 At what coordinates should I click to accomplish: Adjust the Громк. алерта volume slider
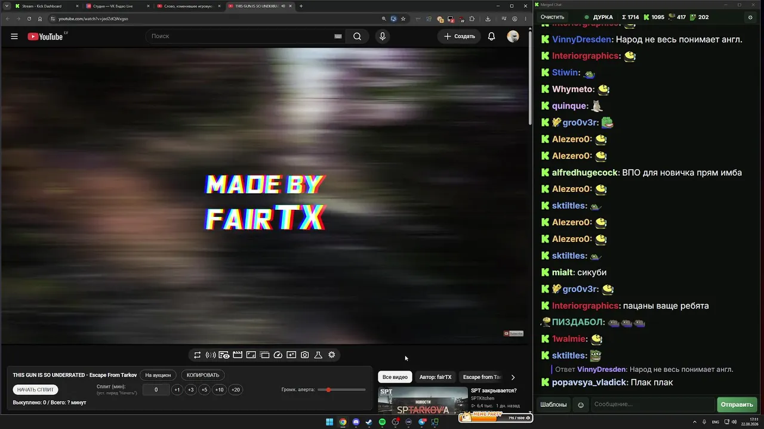[341, 390]
